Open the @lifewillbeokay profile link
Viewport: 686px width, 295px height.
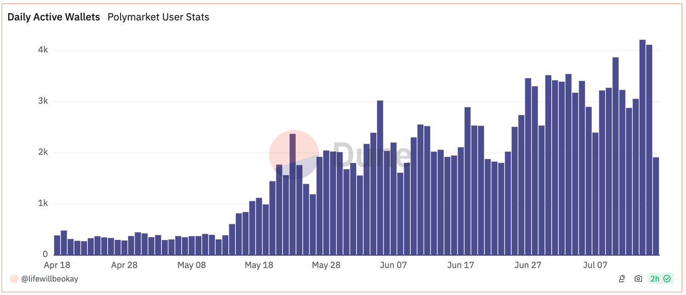49,278
